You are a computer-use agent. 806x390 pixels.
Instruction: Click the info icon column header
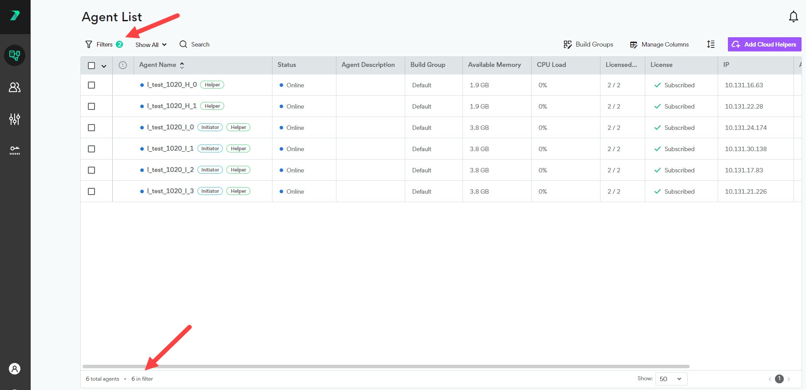(x=123, y=65)
